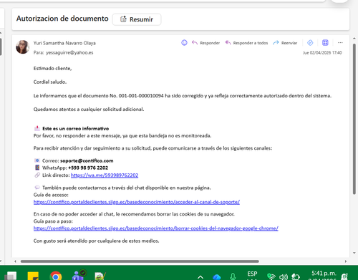Click the 'Autorizacion de documento' subject title
The width and height of the screenshot is (358, 280).
(62, 19)
